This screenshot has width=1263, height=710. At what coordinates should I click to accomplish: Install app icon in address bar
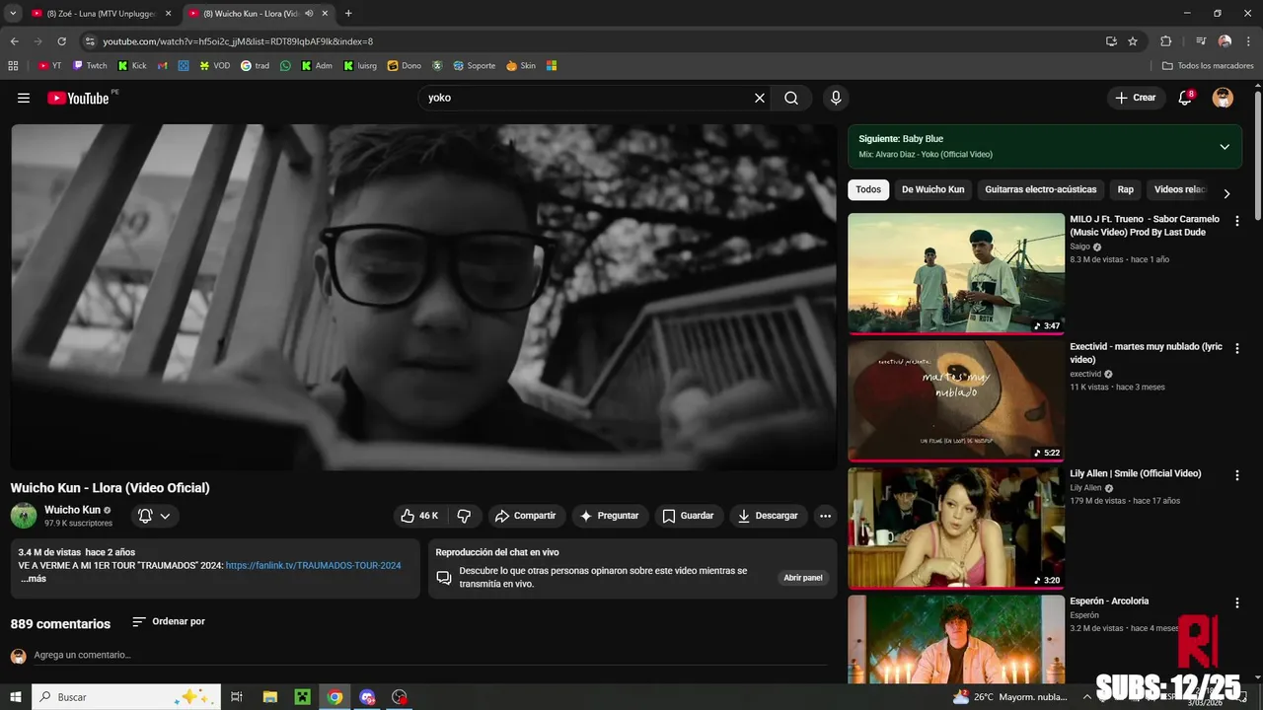coord(1111,41)
